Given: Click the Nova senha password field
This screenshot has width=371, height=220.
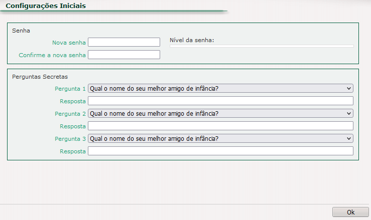Looking at the screenshot, I should click(x=124, y=42).
